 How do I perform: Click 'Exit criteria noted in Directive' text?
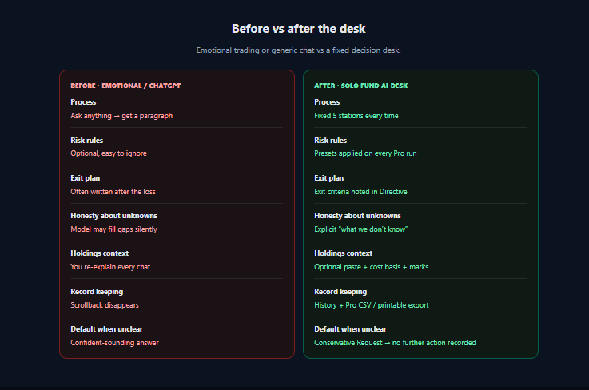[360, 192]
